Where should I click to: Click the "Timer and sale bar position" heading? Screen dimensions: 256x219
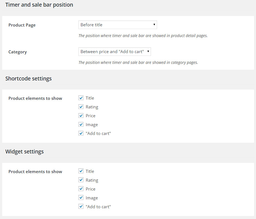[x=39, y=5]
